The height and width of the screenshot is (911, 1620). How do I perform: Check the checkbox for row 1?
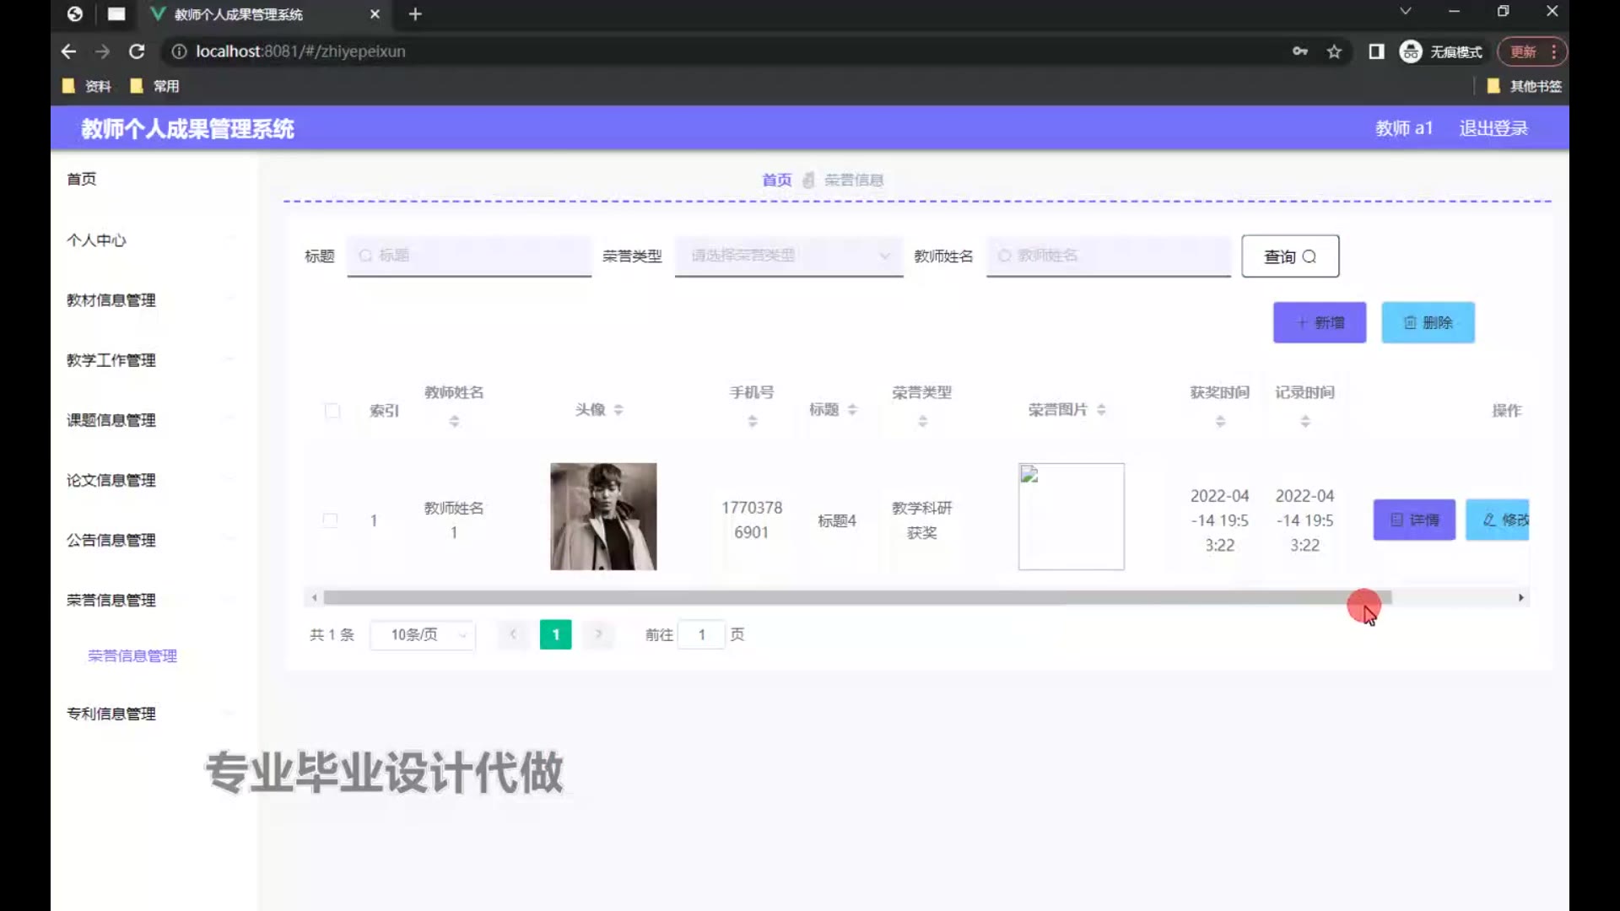click(331, 520)
